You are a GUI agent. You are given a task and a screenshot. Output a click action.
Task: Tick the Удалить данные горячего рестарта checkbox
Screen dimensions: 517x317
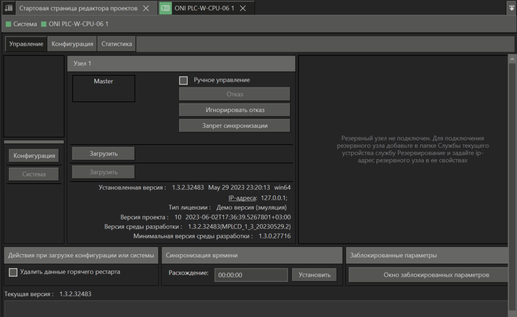point(13,272)
